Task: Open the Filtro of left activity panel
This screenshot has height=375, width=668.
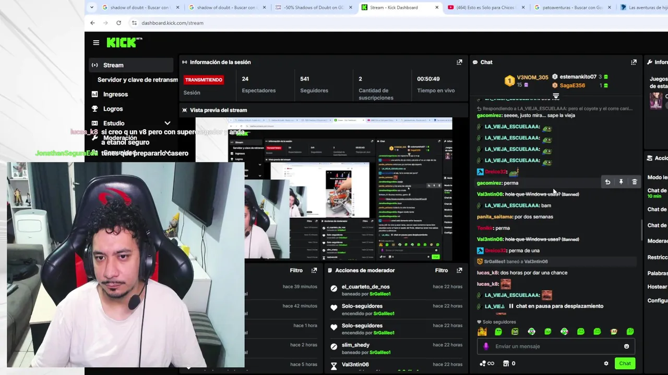Action: coord(296,270)
